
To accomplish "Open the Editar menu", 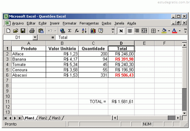I will (x=31, y=23).
